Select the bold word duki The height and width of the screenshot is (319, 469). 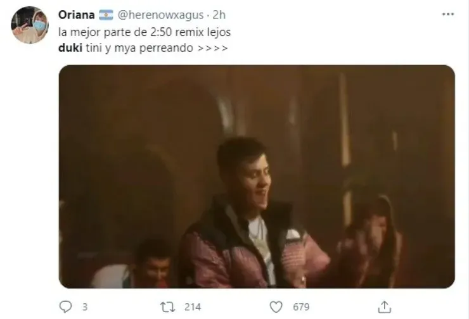pos(70,48)
